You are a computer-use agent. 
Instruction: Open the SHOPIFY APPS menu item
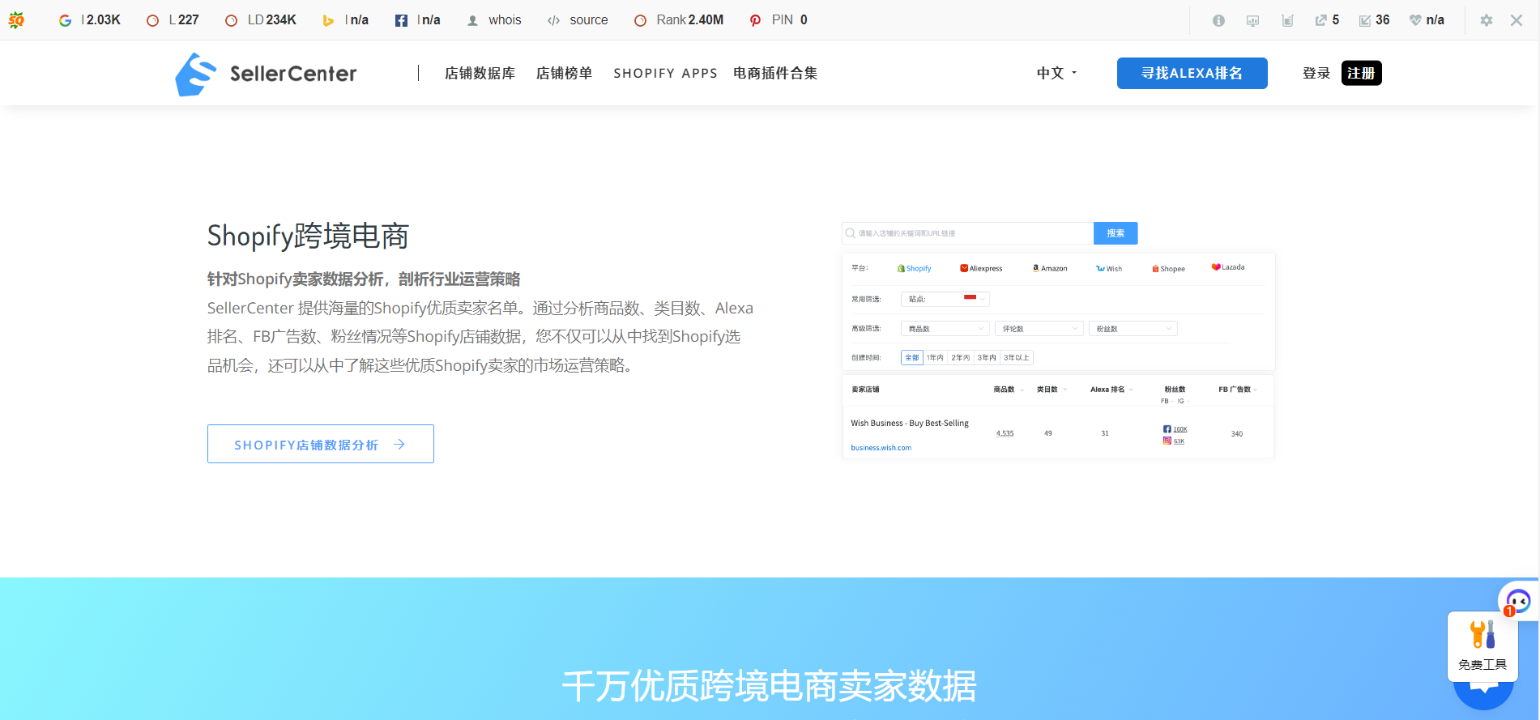tap(665, 73)
